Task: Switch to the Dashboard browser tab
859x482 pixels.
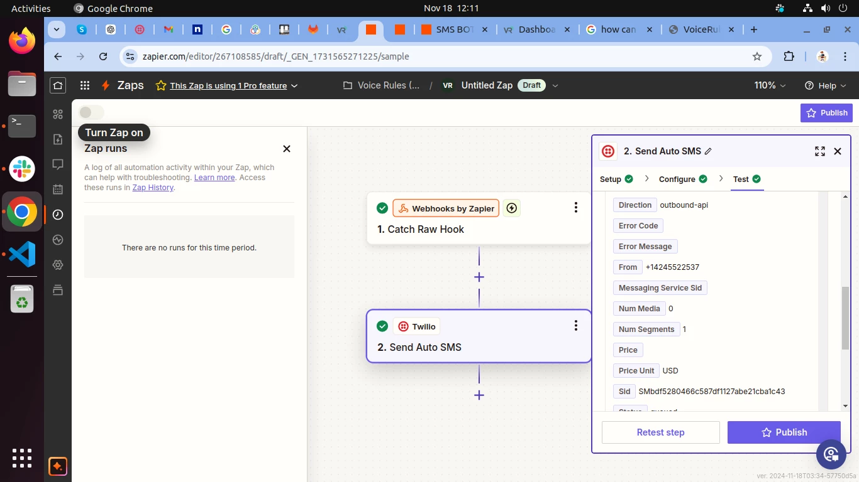Action: click(x=536, y=29)
